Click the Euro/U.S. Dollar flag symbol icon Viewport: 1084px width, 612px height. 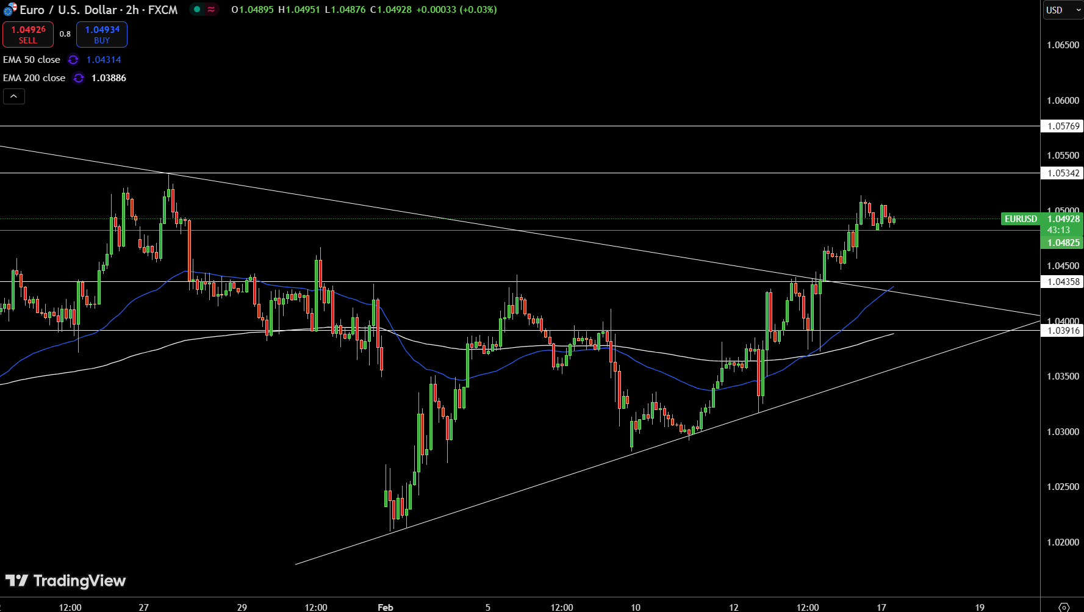pyautogui.click(x=10, y=9)
